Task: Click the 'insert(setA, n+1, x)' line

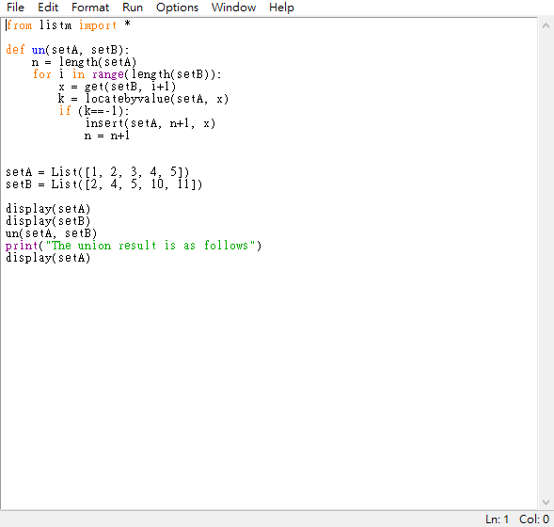Action: (150, 123)
